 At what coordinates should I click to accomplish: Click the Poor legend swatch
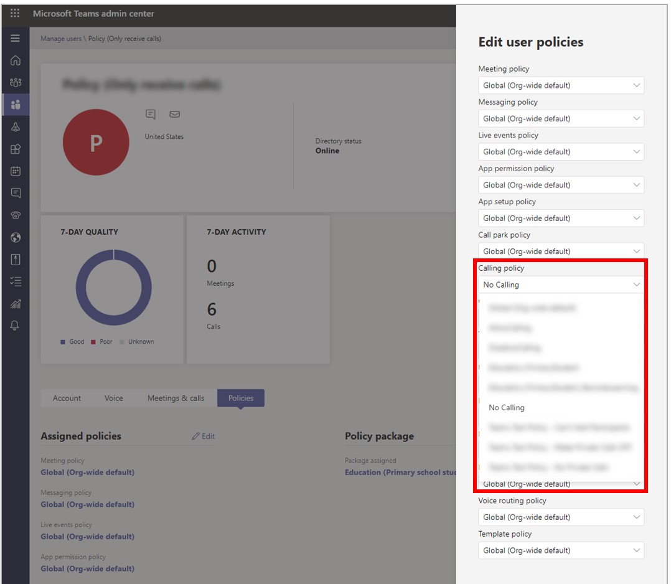point(93,342)
